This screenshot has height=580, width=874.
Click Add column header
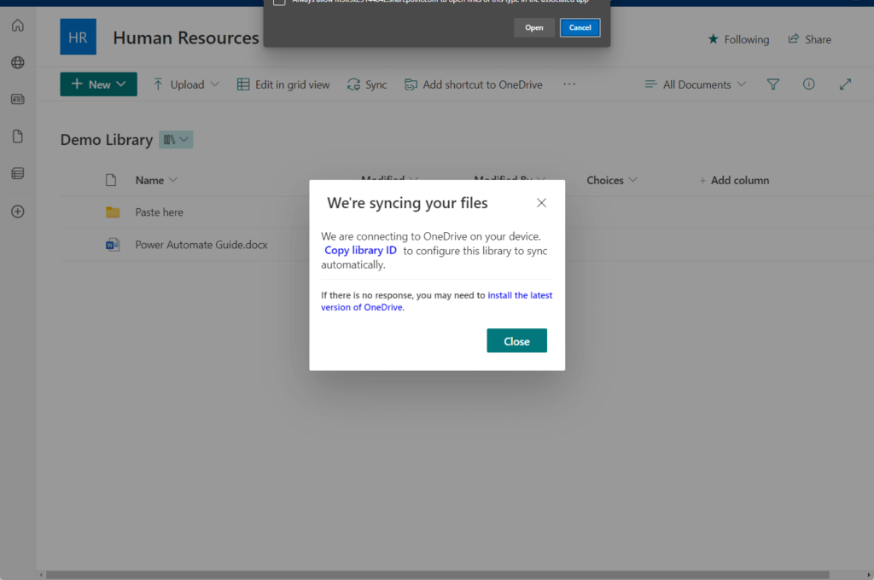(734, 180)
